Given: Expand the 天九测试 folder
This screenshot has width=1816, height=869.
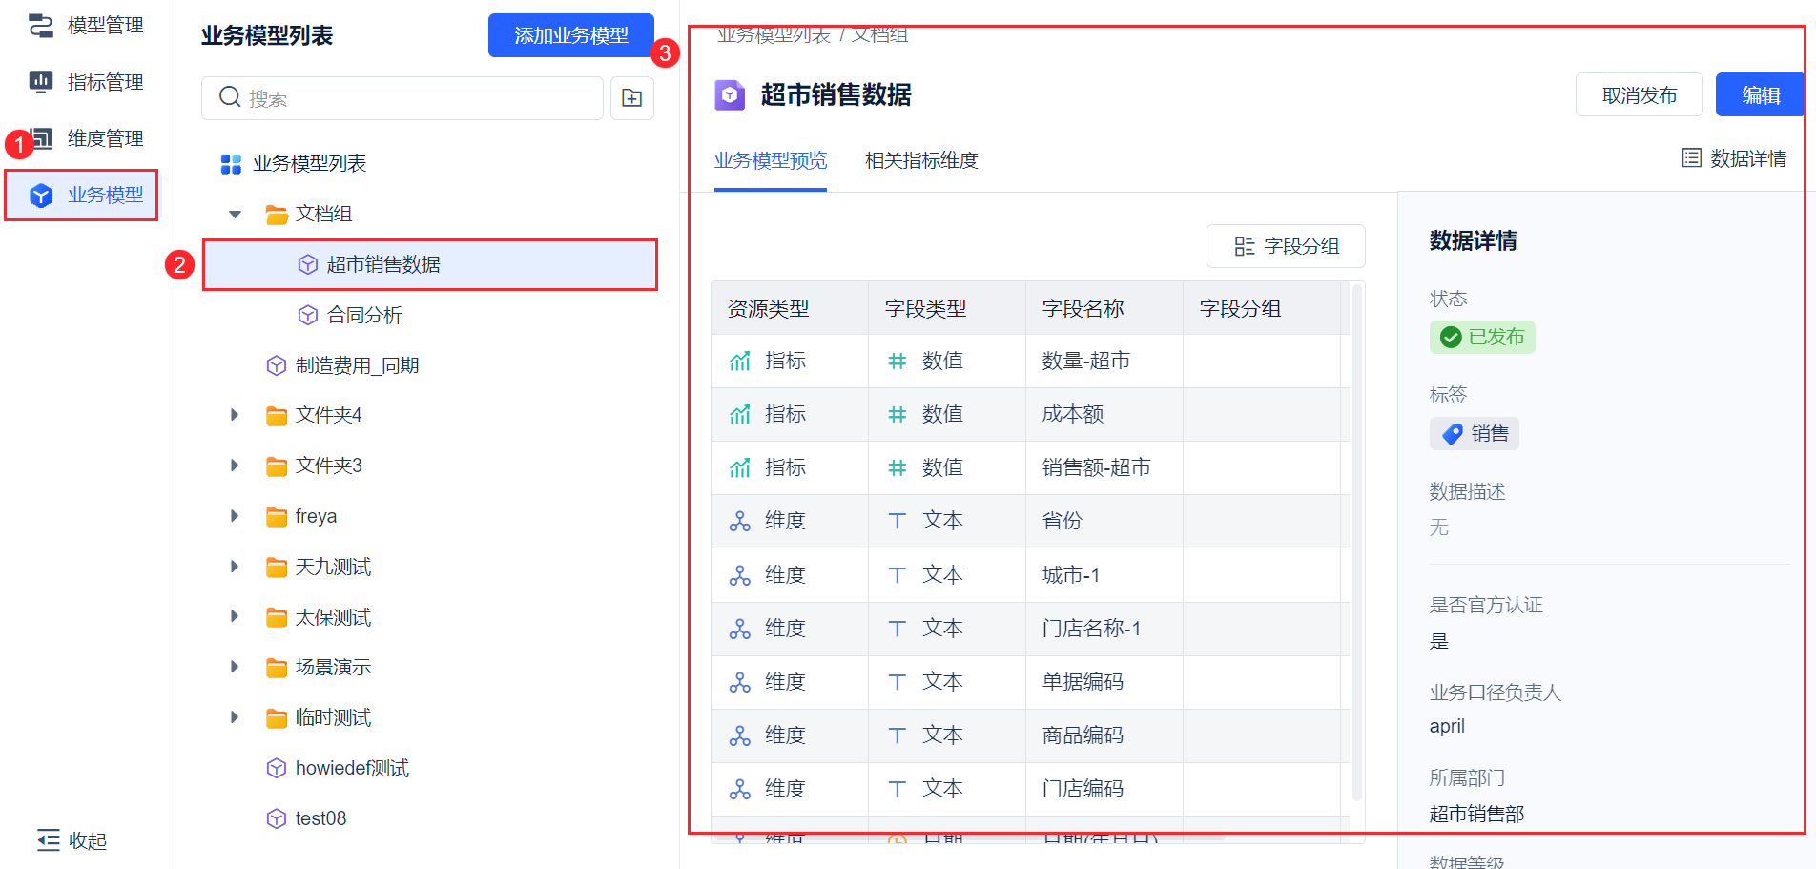Looking at the screenshot, I should tap(235, 567).
